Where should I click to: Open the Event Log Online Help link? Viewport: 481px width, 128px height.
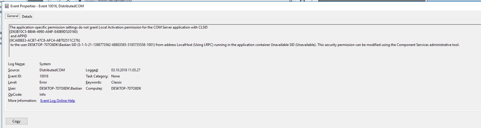point(57,101)
